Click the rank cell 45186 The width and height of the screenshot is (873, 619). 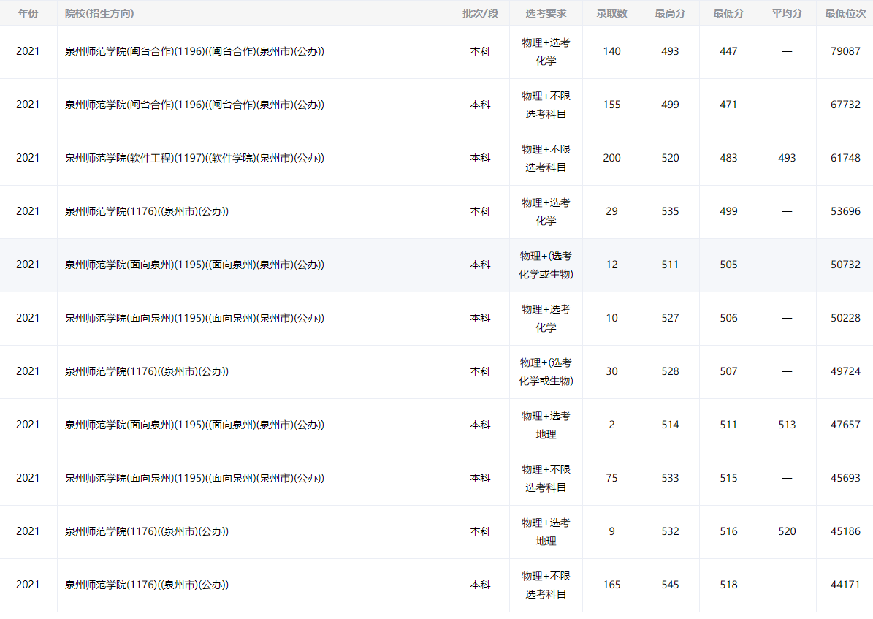pos(845,531)
